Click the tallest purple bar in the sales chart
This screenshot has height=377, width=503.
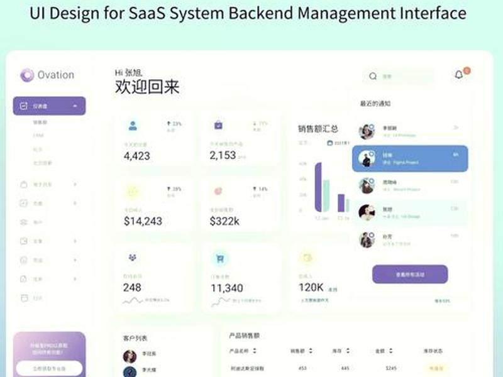318,187
